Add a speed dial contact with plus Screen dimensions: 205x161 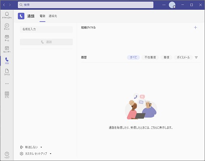pyautogui.click(x=195, y=28)
